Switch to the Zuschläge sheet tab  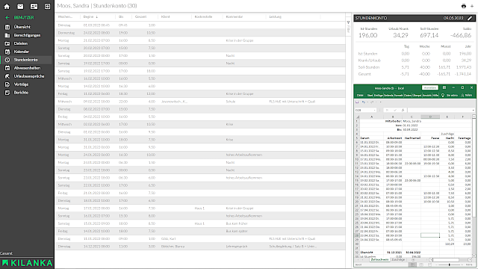[398, 260]
